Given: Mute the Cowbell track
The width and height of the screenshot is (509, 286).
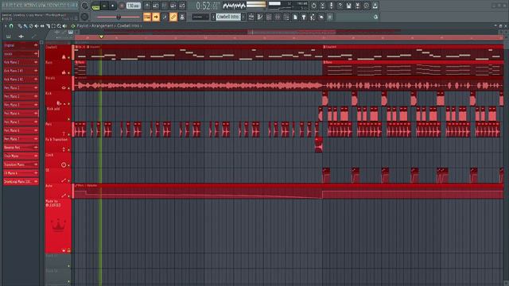Looking at the screenshot, I should [x=69, y=57].
